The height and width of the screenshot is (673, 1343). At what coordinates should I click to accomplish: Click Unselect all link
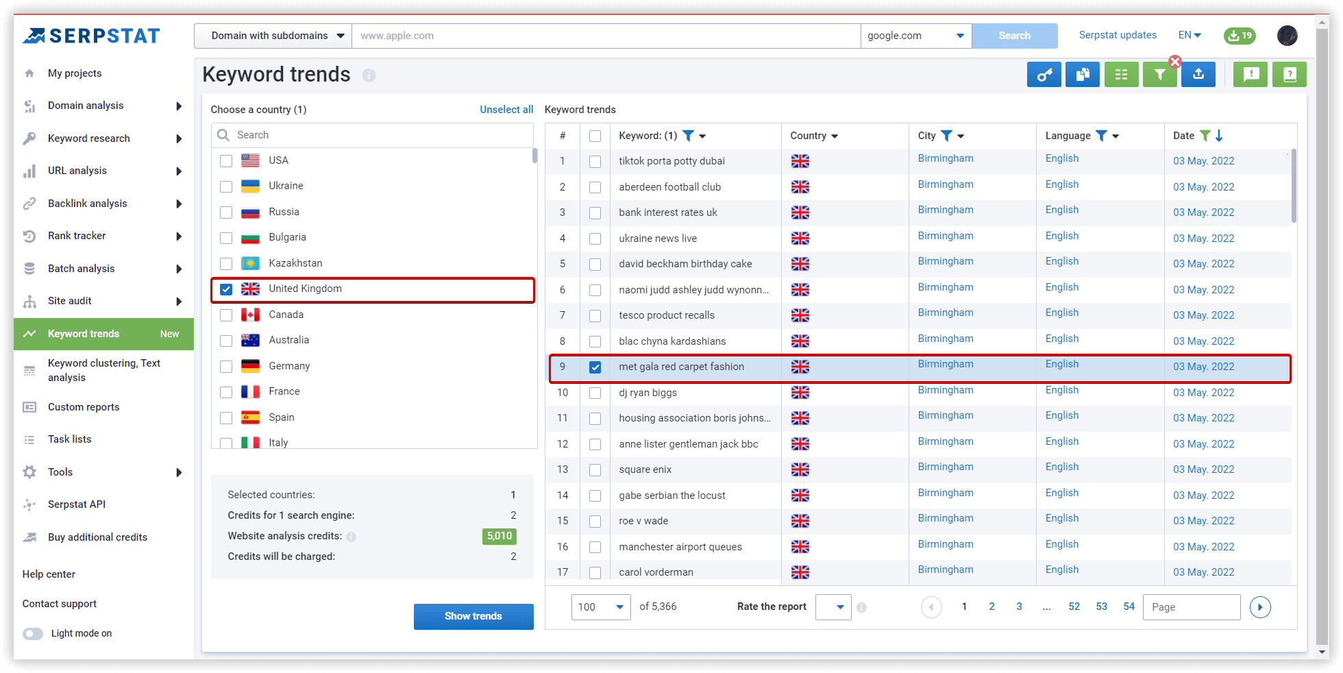[x=506, y=110]
